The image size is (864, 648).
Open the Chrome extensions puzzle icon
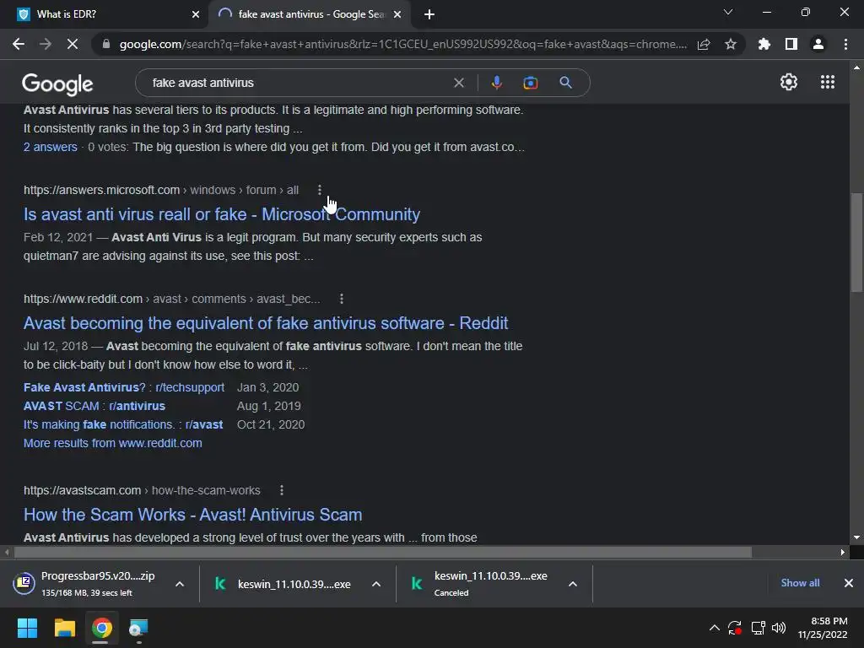coord(764,44)
